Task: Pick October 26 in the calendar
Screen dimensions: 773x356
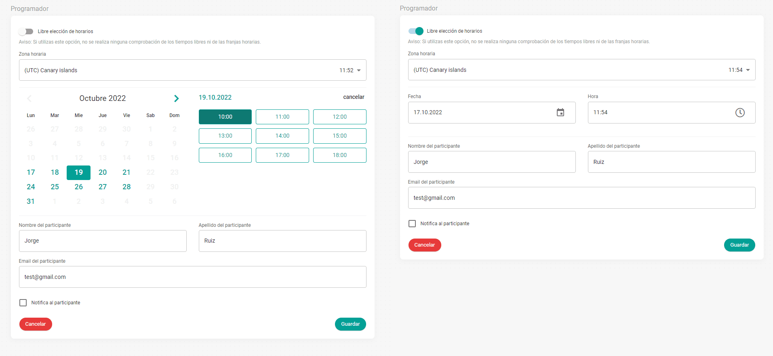Action: [79, 187]
